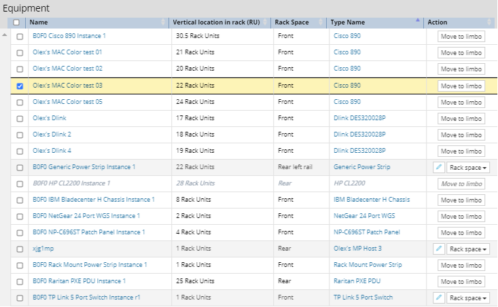The height and width of the screenshot is (307, 498).
Task: Sort by Rack Space column arrows
Action: 321,22
